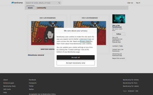The height and width of the screenshot is (95, 153).
Task: Open Streaming and Download help
Action: (117, 55)
